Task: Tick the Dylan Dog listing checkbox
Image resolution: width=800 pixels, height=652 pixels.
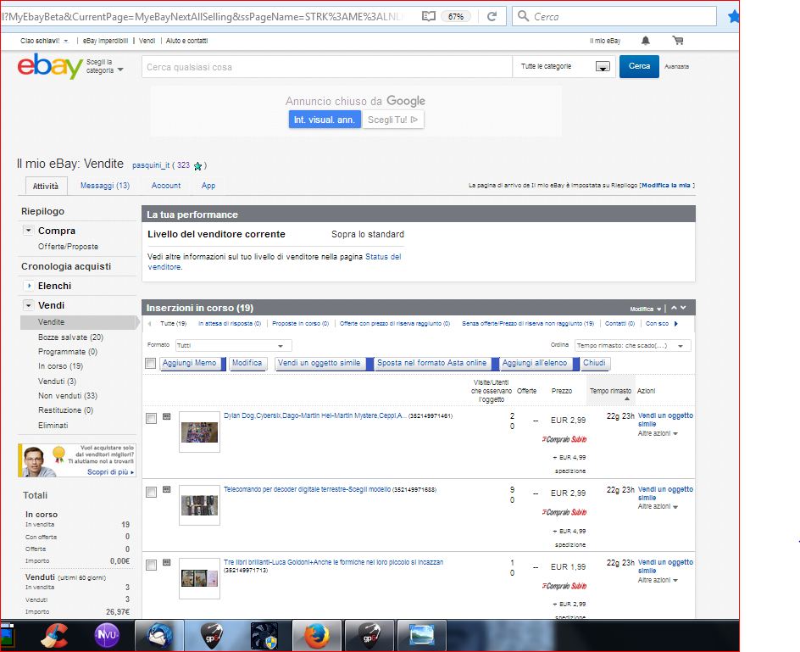Action: pos(151,419)
